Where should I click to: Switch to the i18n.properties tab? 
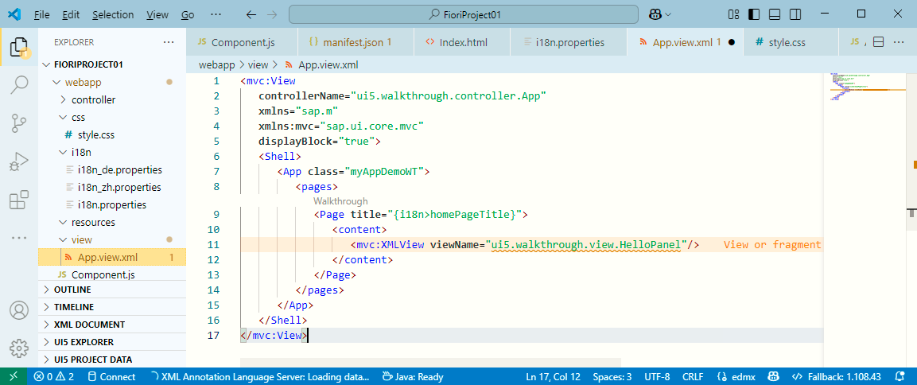pyautogui.click(x=568, y=42)
